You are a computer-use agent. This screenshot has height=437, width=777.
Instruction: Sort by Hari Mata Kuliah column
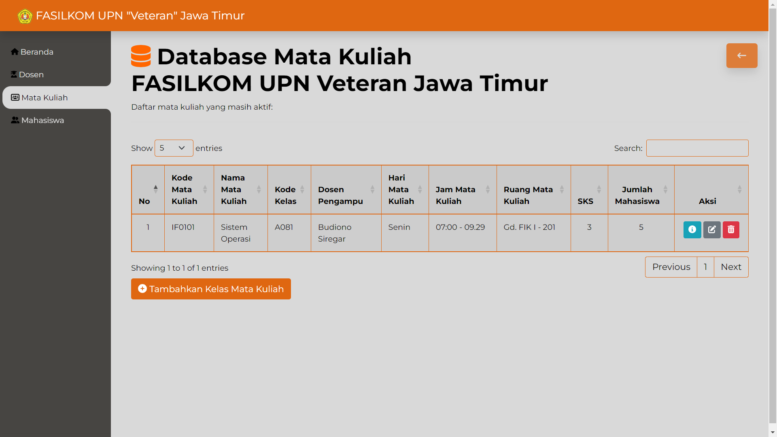[405, 189]
